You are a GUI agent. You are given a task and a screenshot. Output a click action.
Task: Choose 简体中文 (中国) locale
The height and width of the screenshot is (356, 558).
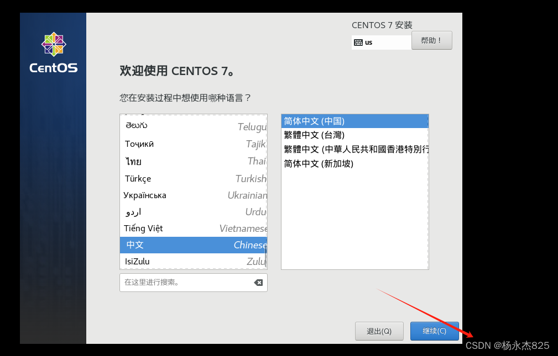(x=355, y=121)
